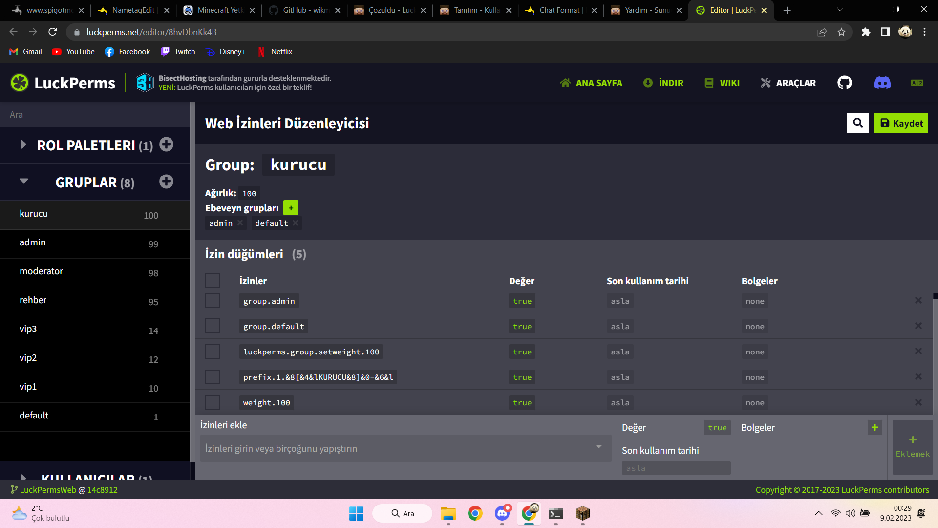Save changes with the Kaydet button

point(901,123)
